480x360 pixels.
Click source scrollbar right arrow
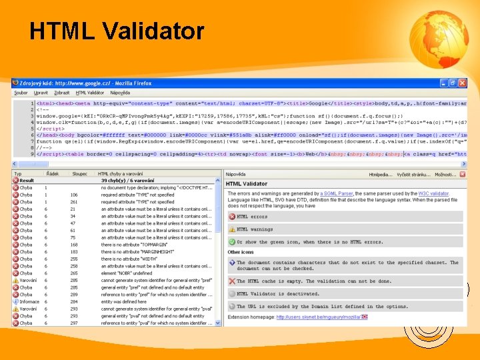click(464, 164)
